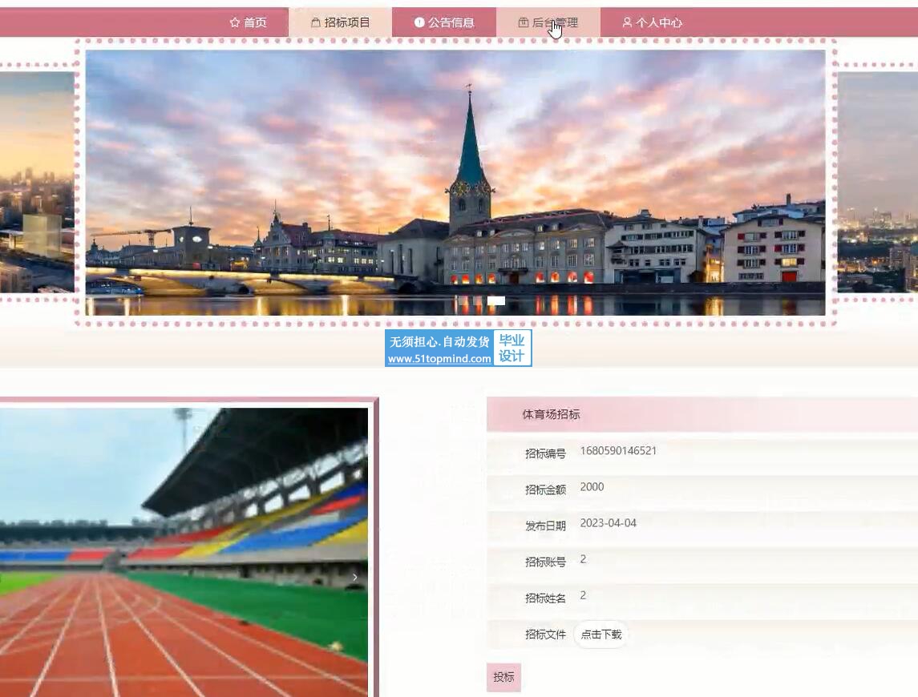Click the person icon beside 个人中心

pyautogui.click(x=627, y=22)
